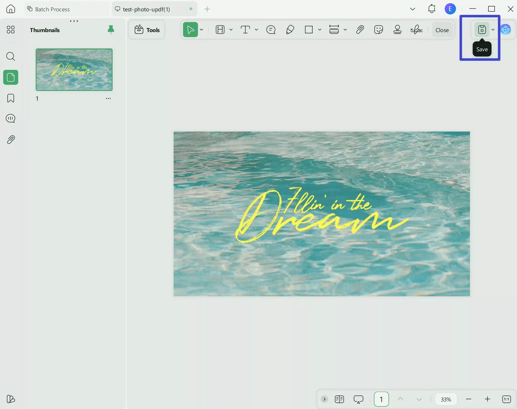The width and height of the screenshot is (517, 409).
Task: Open the Search panel in the sidebar
Action: pyautogui.click(x=10, y=57)
